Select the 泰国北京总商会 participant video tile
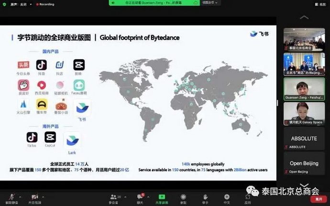The width and height of the screenshot is (330, 206). tap(304, 39)
